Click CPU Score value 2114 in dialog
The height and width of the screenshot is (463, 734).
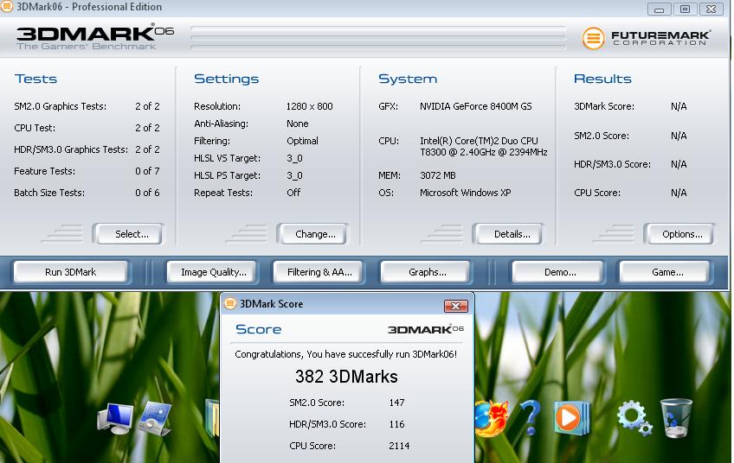click(x=399, y=446)
